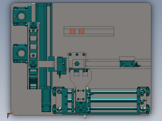The width and height of the screenshot is (162, 121).
Task: Select the cable drag chain
Action: pyautogui.click(x=33, y=55)
